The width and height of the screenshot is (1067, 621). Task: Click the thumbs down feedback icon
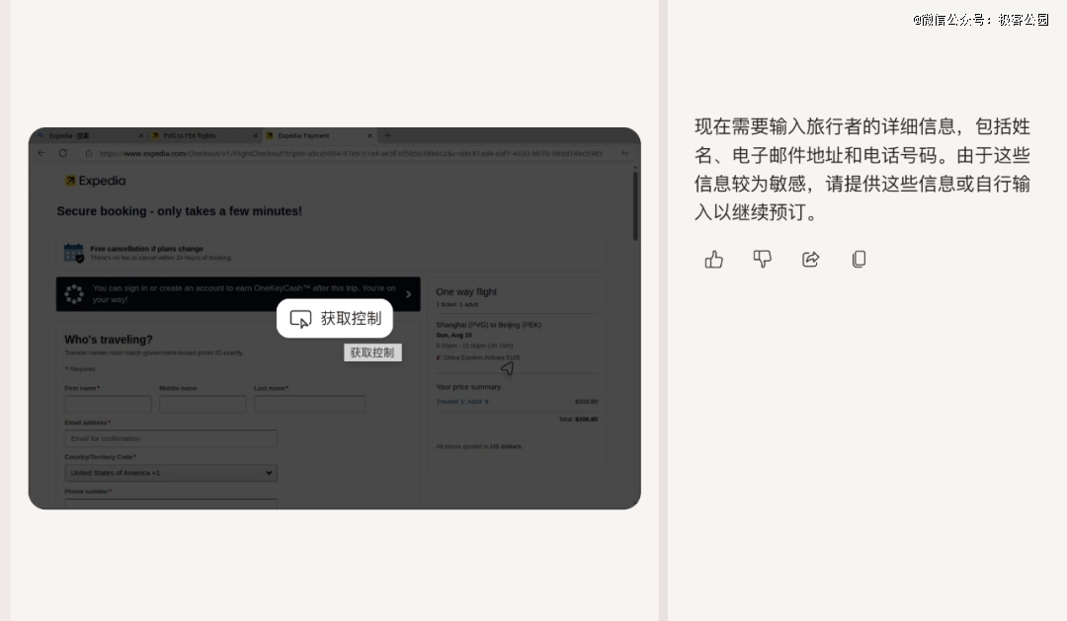(x=762, y=259)
